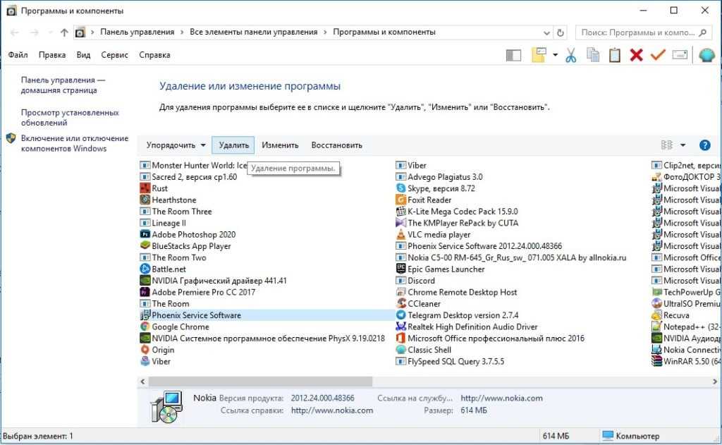
Task: Open the Справка menu
Action: pyautogui.click(x=154, y=55)
